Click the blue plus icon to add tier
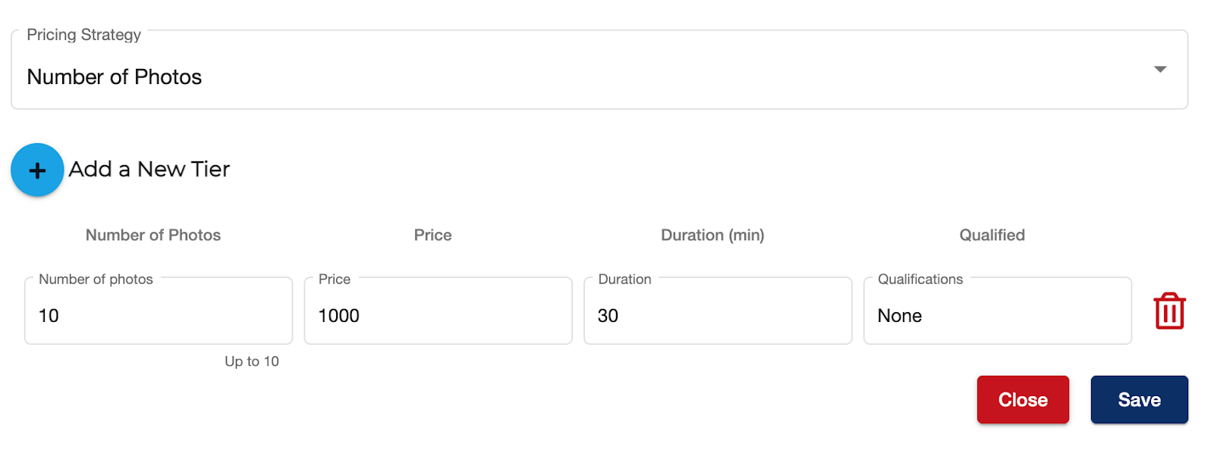The height and width of the screenshot is (453, 1214). pos(37,170)
